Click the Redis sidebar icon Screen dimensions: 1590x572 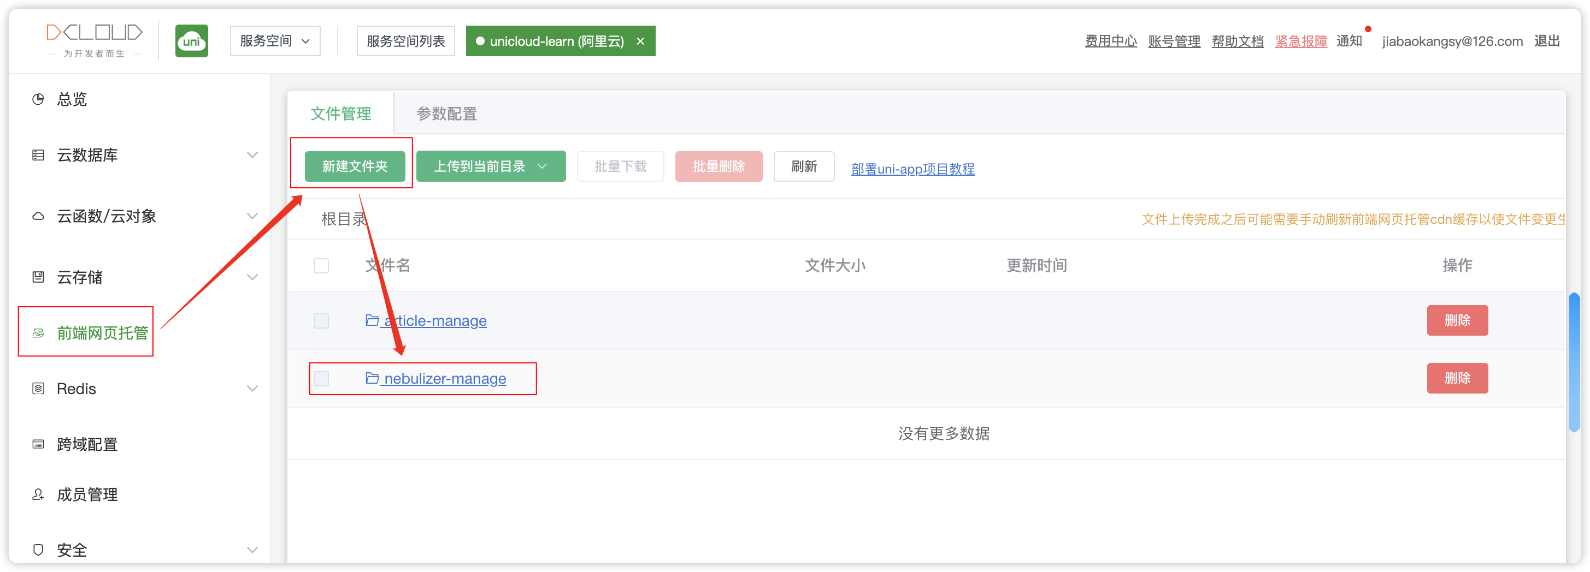coord(38,389)
